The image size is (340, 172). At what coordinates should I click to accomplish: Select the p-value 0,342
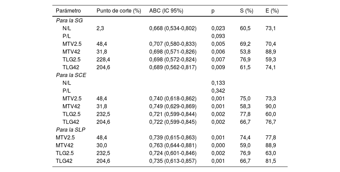[218, 91]
